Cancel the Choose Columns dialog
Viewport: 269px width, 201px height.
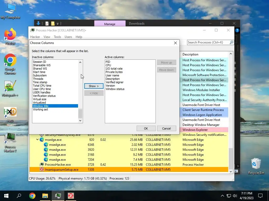pyautogui.click(x=166, y=128)
